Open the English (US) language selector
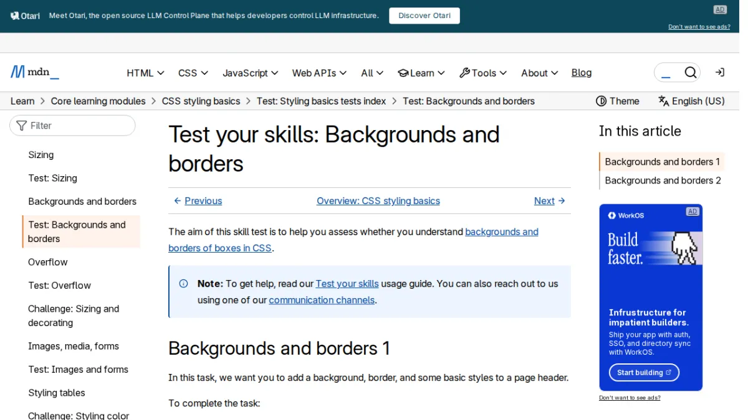Image resolution: width=748 pixels, height=420 pixels. [691, 101]
